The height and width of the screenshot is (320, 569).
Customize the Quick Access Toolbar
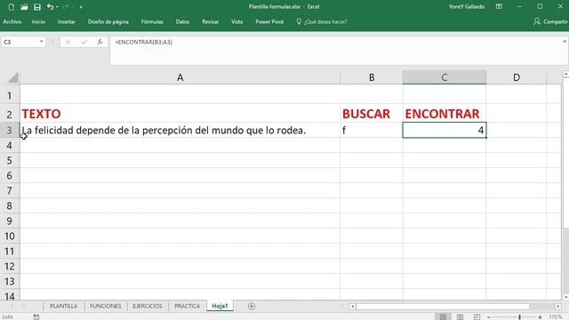(x=81, y=7)
